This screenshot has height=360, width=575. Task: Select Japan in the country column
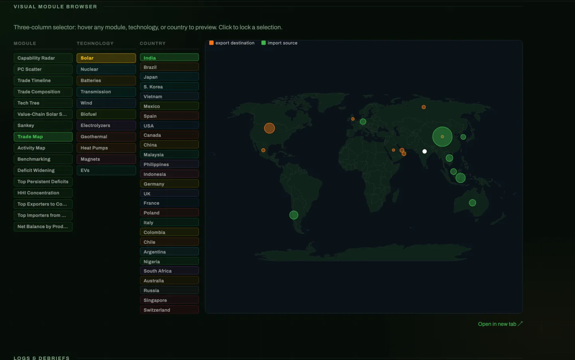[x=169, y=77]
